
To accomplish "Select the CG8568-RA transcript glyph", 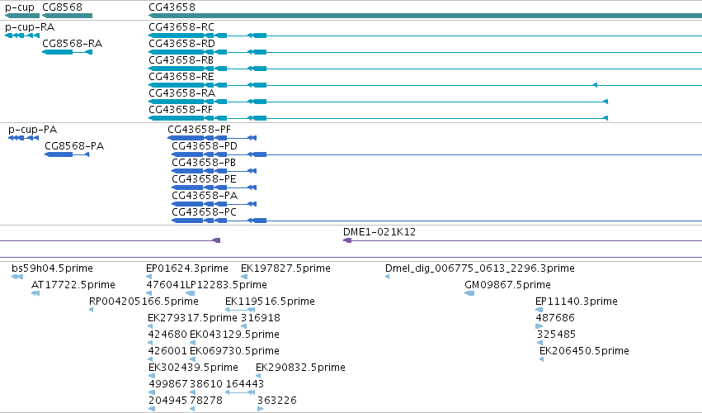I will click(x=67, y=52).
